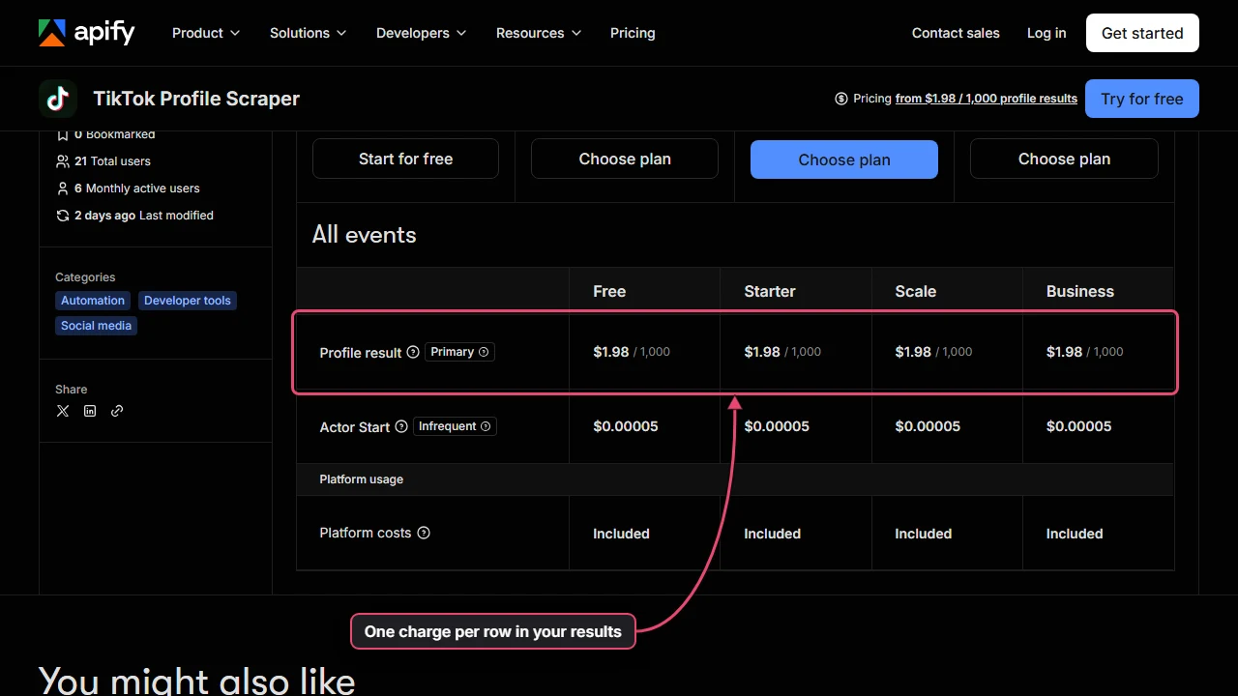The height and width of the screenshot is (696, 1238).
Task: Click Choose plan under Business column
Action: (x=1064, y=159)
